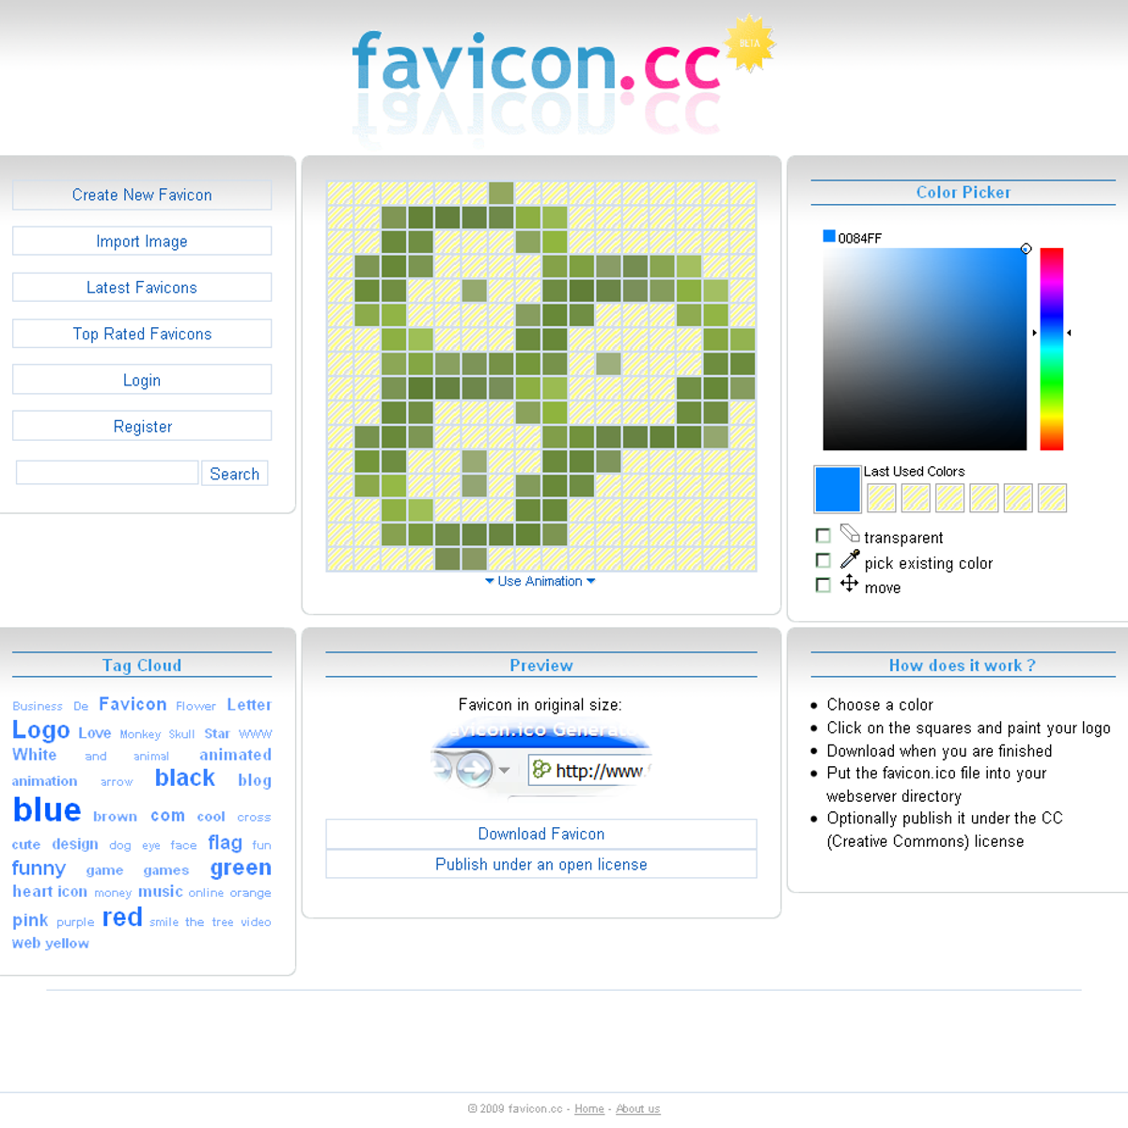Screen dimensions: 1128x1128
Task: Click the 'brown' tag
Action: click(115, 817)
